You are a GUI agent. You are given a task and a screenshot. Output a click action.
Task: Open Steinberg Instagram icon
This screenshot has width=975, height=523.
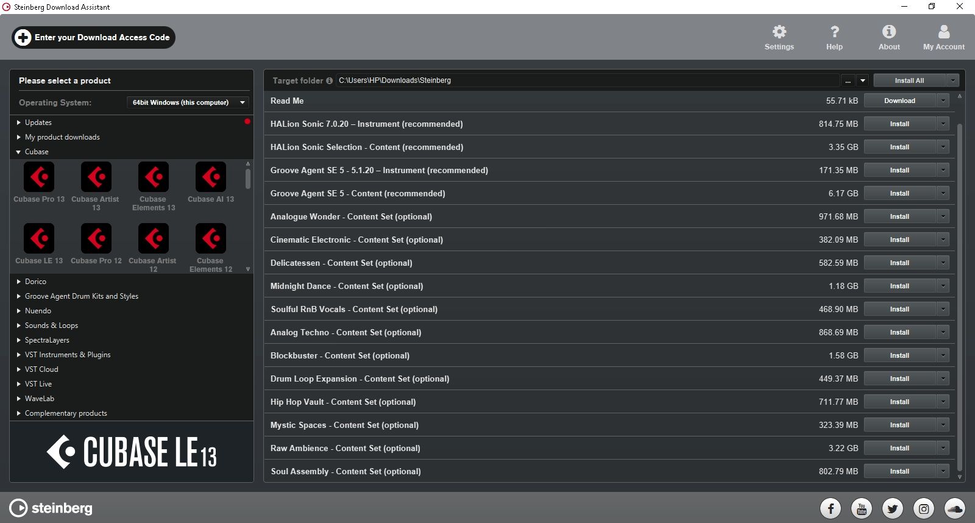(x=924, y=508)
